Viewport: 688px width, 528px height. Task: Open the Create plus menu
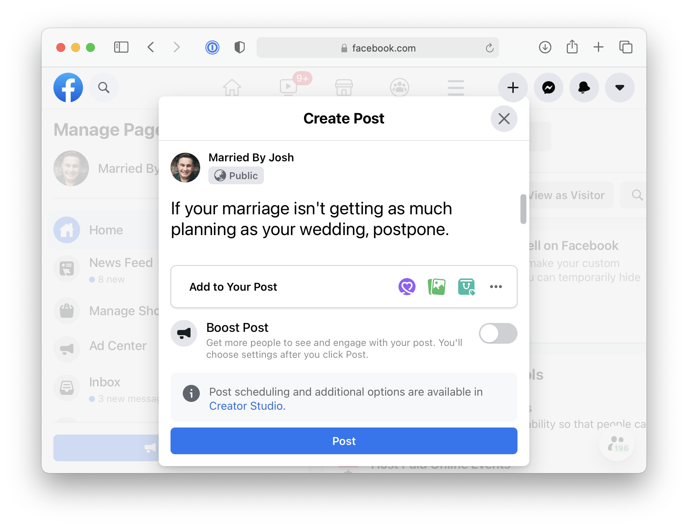pyautogui.click(x=513, y=88)
